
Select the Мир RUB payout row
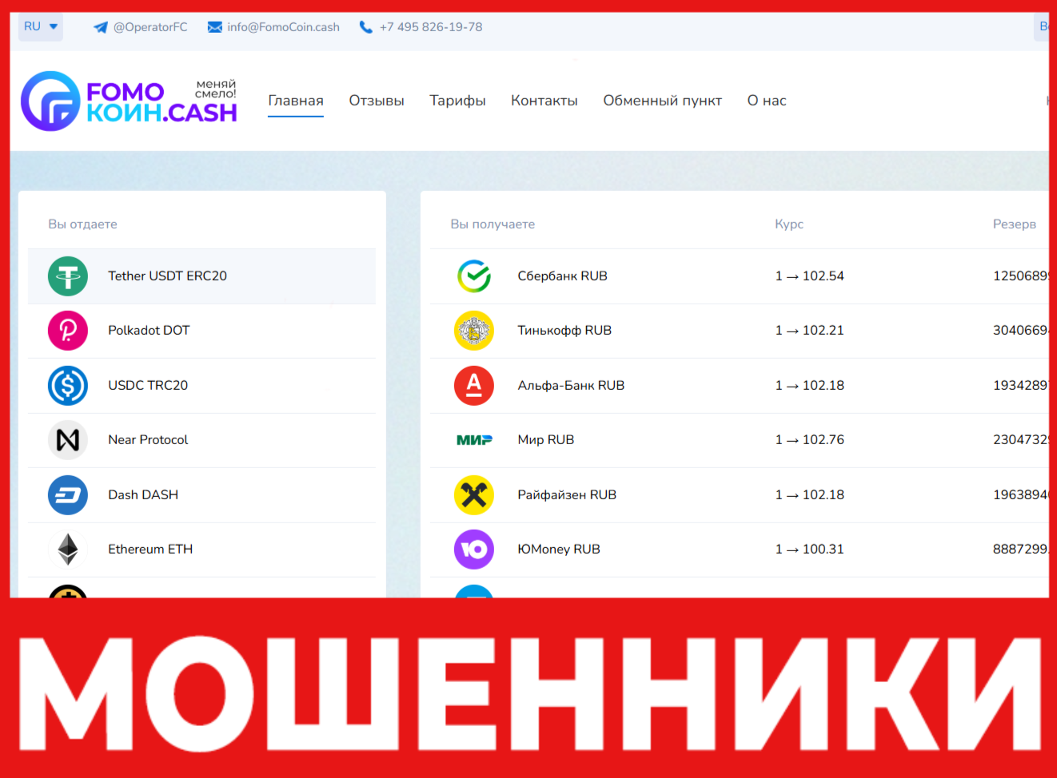point(546,439)
